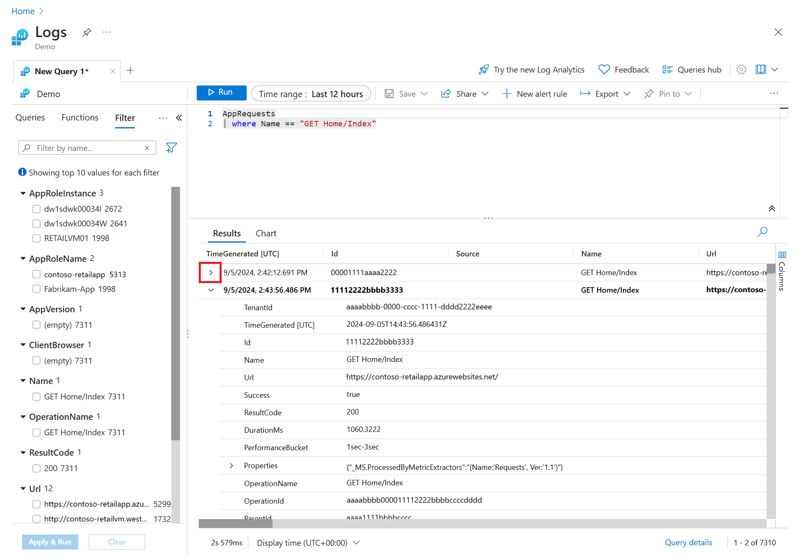The width and height of the screenshot is (800, 557).
Task: Open the filter funnel icon
Action: [171, 148]
